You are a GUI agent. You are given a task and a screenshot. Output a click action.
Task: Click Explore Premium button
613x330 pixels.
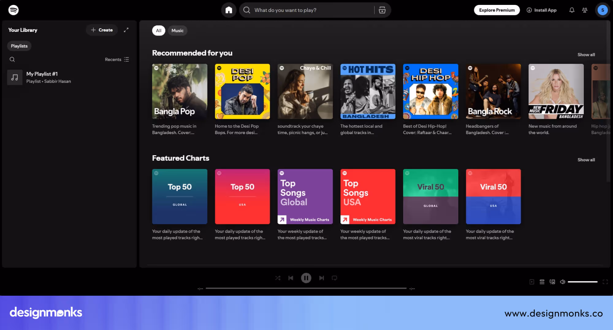point(497,10)
